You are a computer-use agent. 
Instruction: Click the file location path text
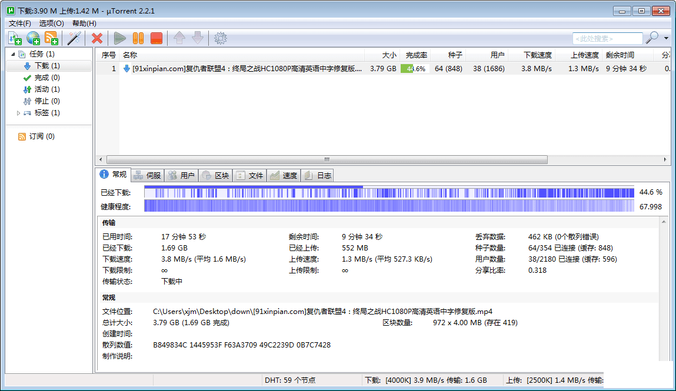coord(322,312)
